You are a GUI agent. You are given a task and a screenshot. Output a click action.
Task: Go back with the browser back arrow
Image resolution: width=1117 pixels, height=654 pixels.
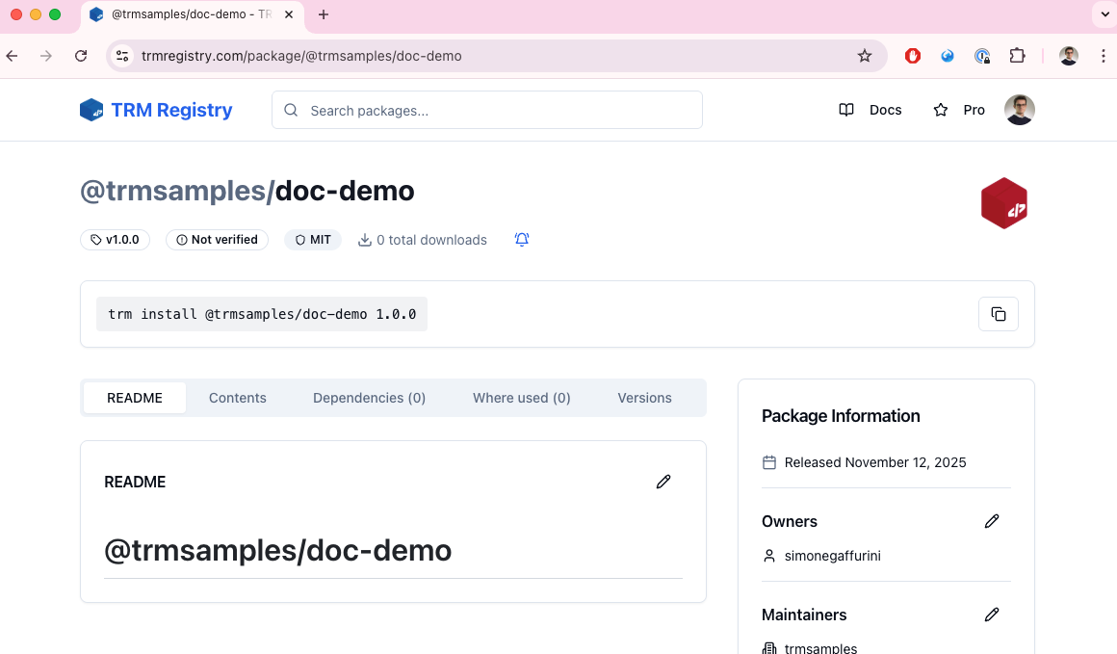[x=13, y=56]
